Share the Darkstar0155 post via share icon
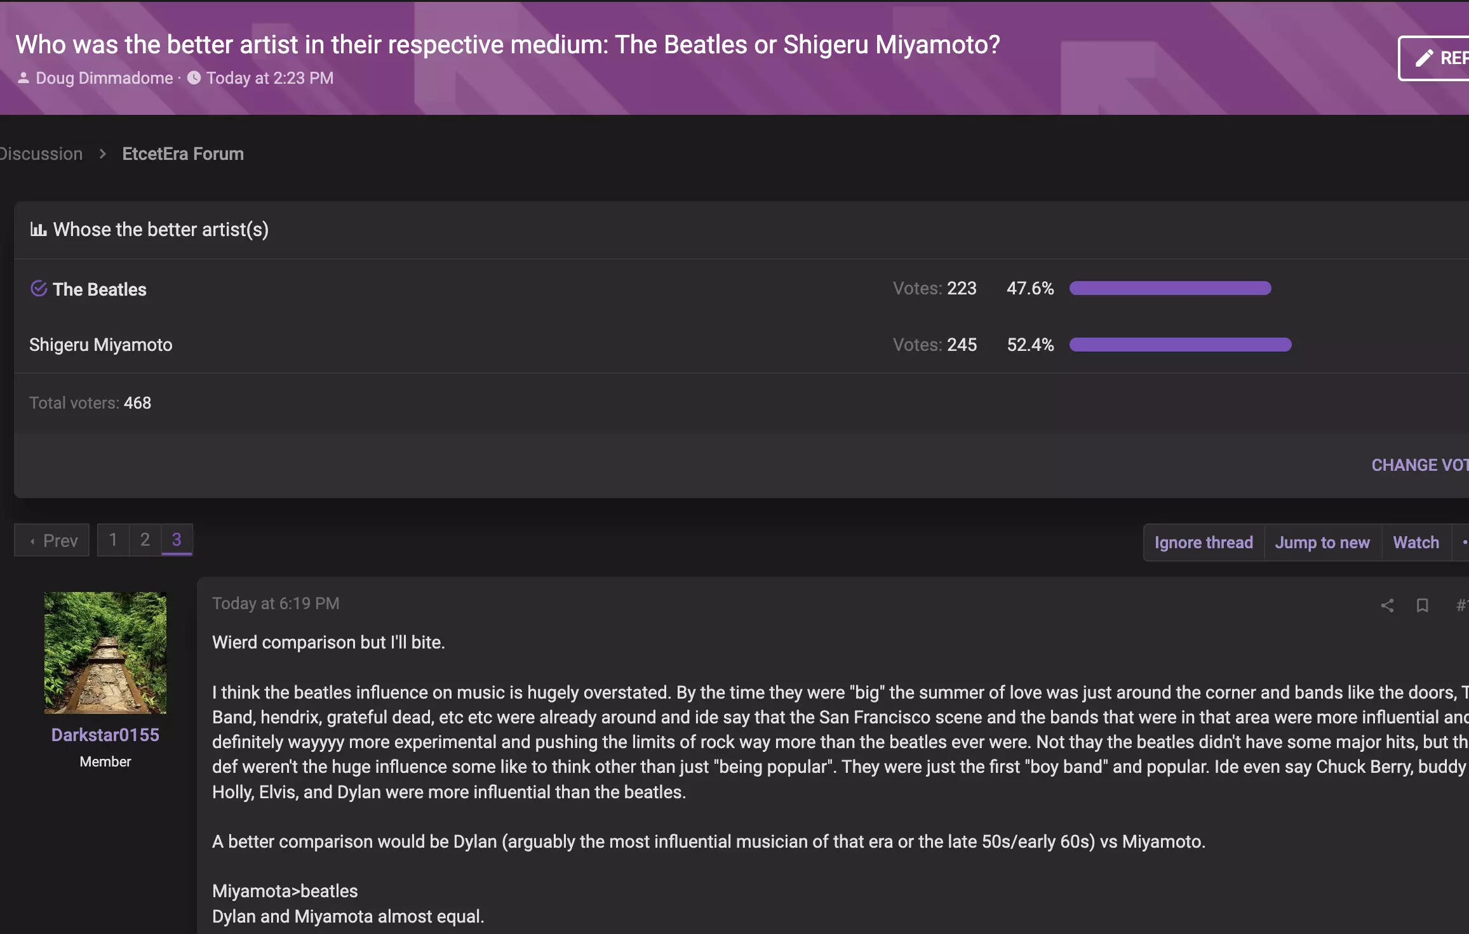 coord(1387,605)
